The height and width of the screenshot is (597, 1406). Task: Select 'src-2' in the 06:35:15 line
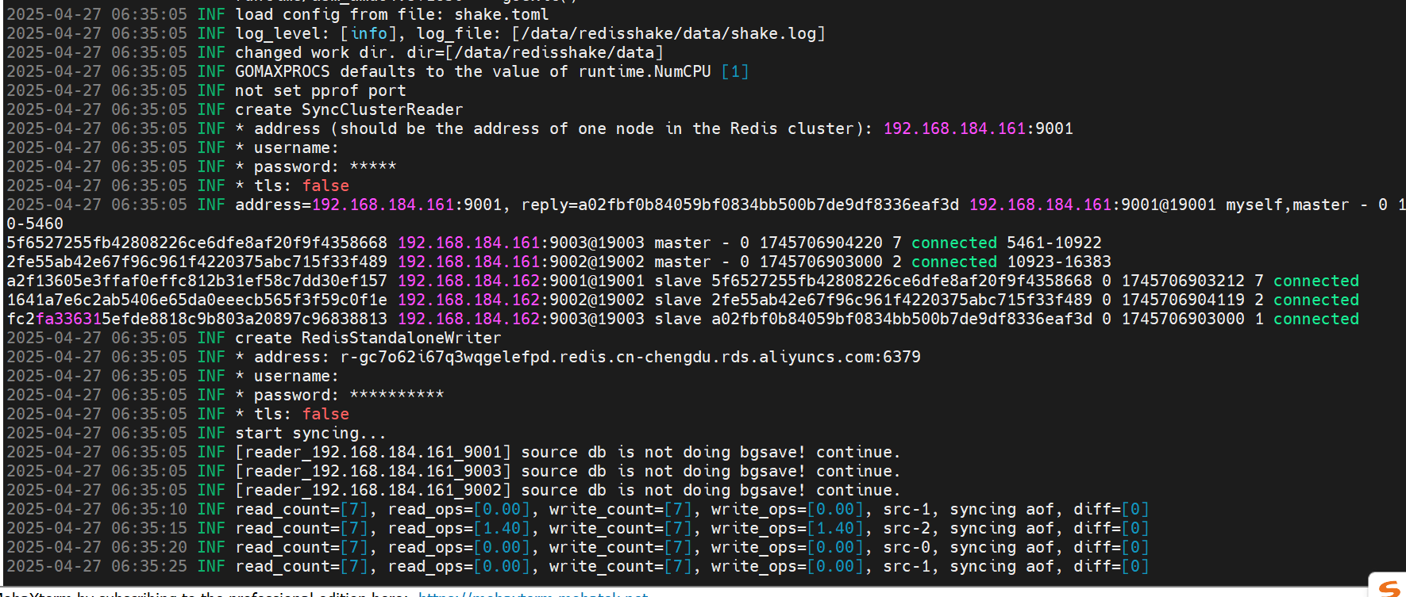pos(907,528)
